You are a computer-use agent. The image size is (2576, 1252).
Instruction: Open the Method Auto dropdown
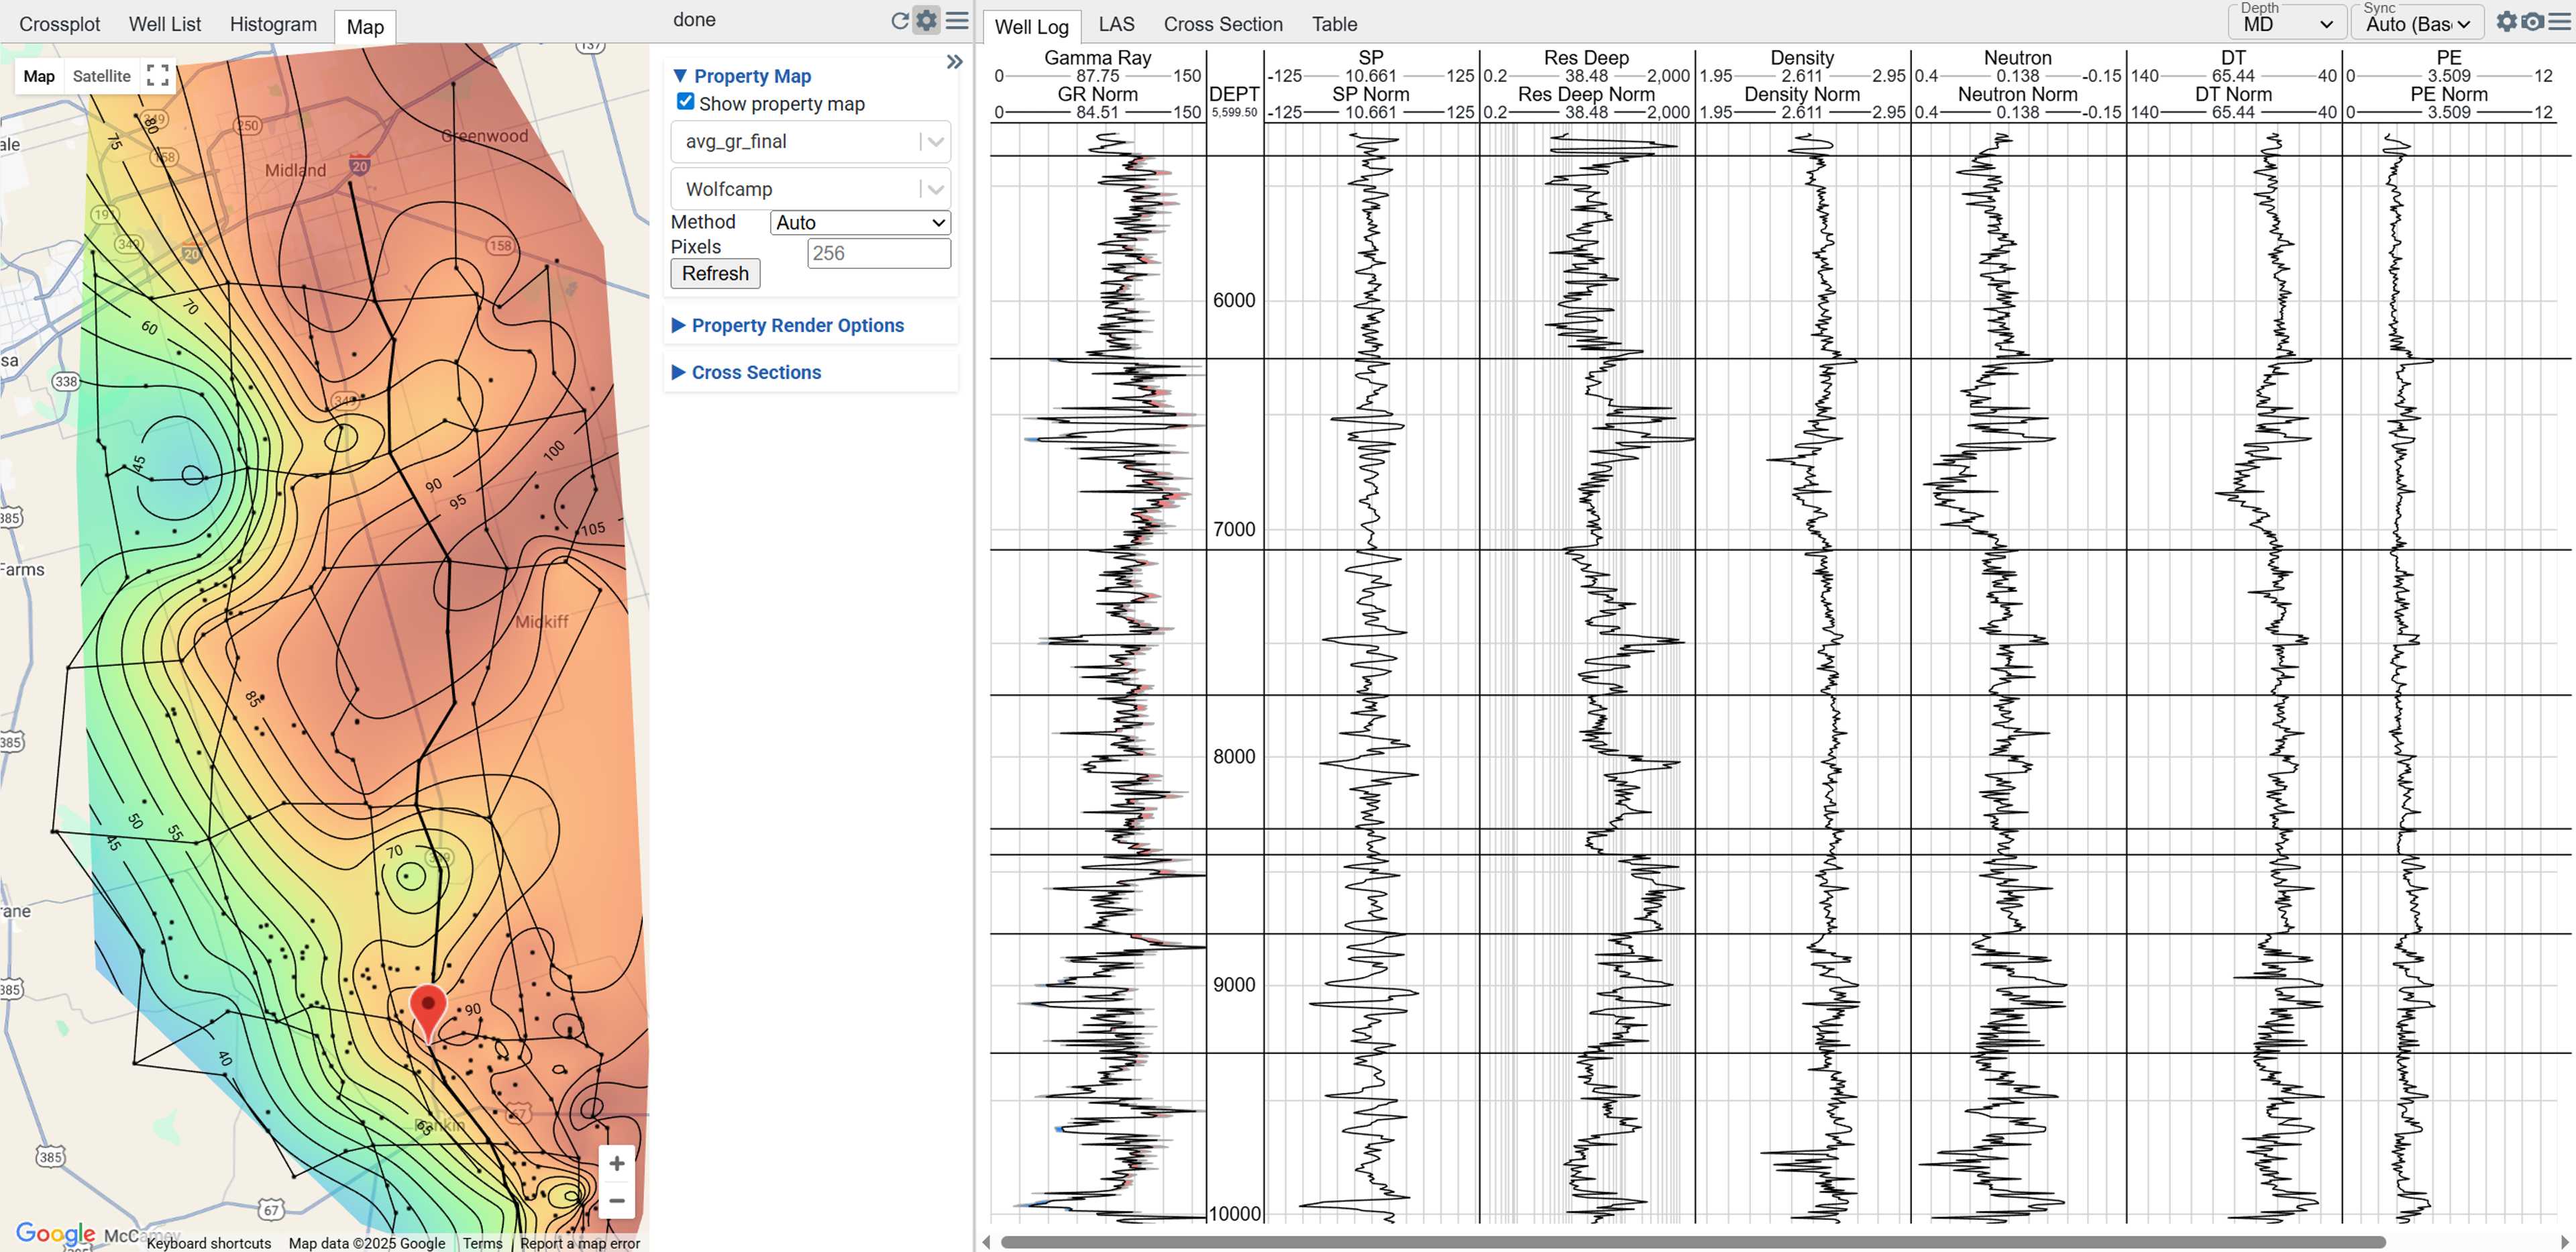pos(860,223)
